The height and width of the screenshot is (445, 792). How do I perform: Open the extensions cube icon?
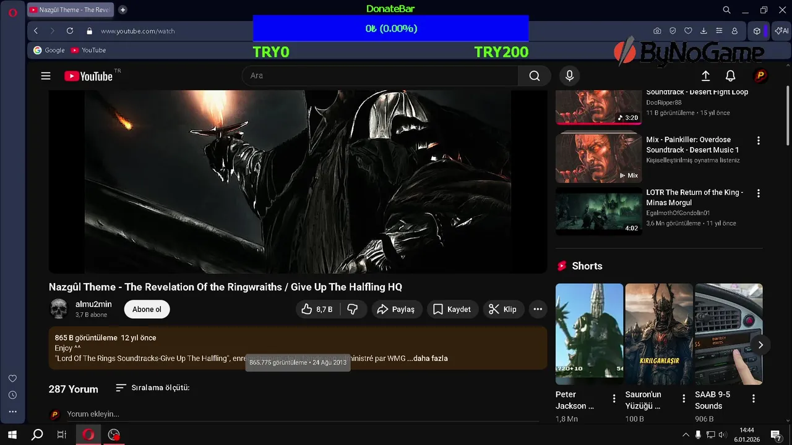[757, 31]
